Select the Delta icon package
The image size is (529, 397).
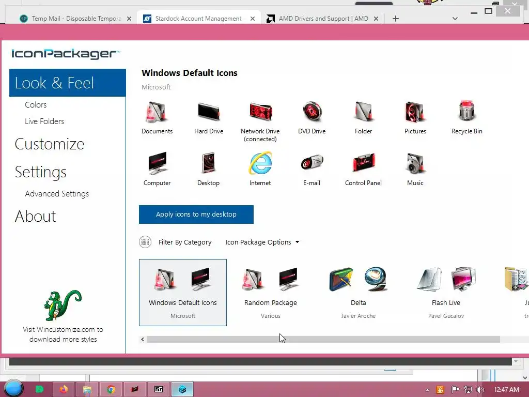click(359, 293)
